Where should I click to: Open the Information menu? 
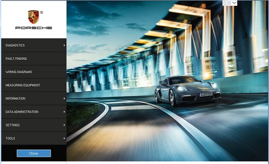pyautogui.click(x=34, y=98)
